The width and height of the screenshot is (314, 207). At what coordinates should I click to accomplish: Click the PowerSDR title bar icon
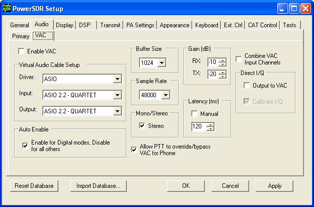pos(7,8)
